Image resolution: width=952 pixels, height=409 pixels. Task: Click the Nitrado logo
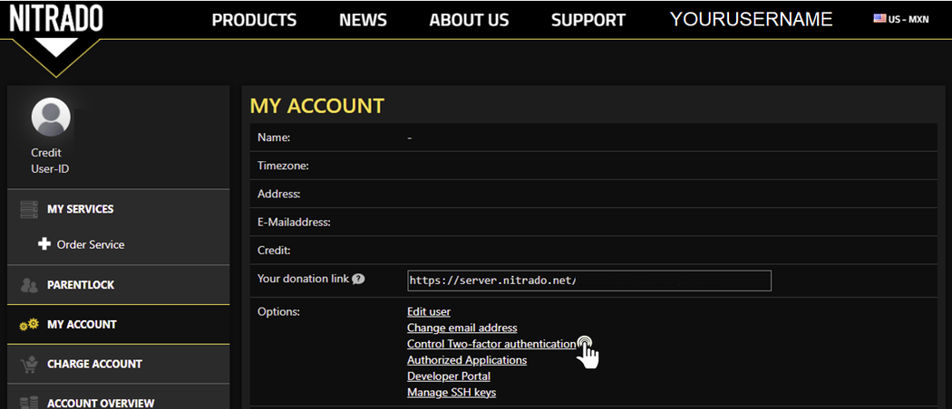[x=56, y=19]
